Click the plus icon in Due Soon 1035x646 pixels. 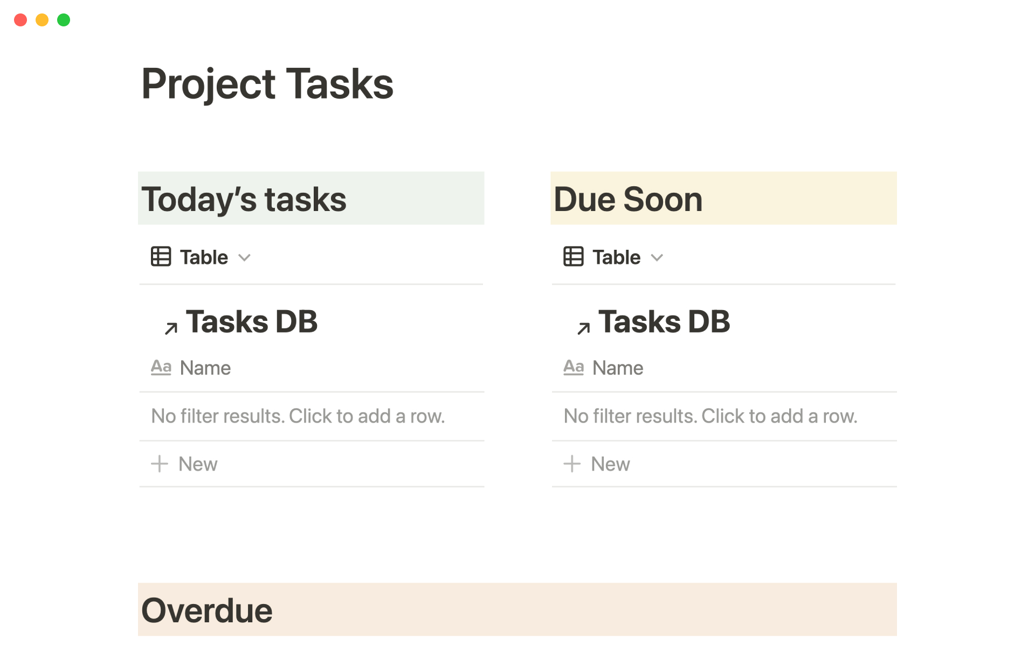(572, 464)
